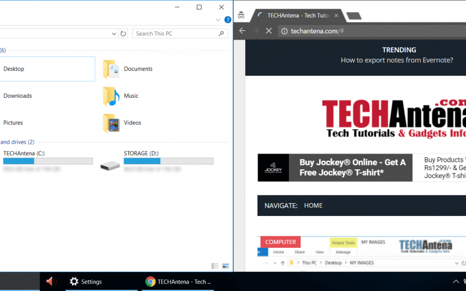466x291 pixels.
Task: Click Buy Jockey Online ad banner text
Action: pos(352,168)
